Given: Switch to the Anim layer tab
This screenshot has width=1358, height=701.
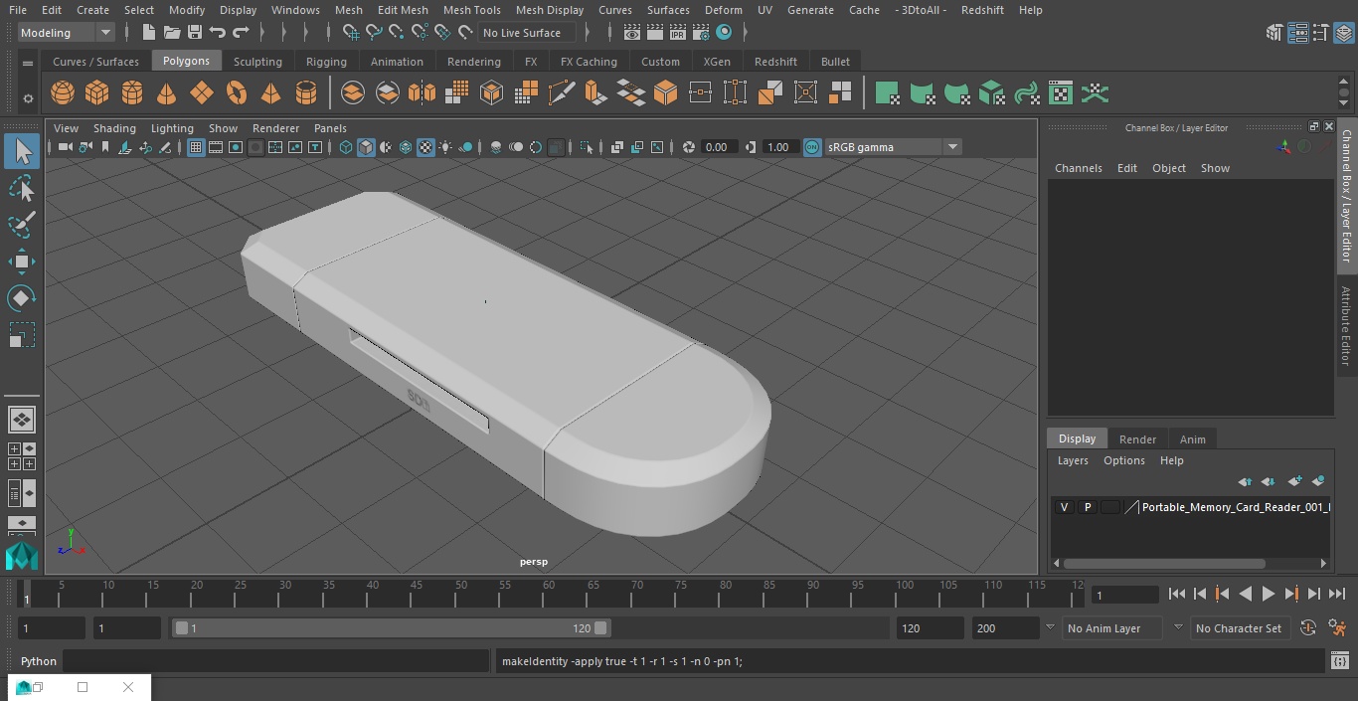Looking at the screenshot, I should click(x=1192, y=439).
